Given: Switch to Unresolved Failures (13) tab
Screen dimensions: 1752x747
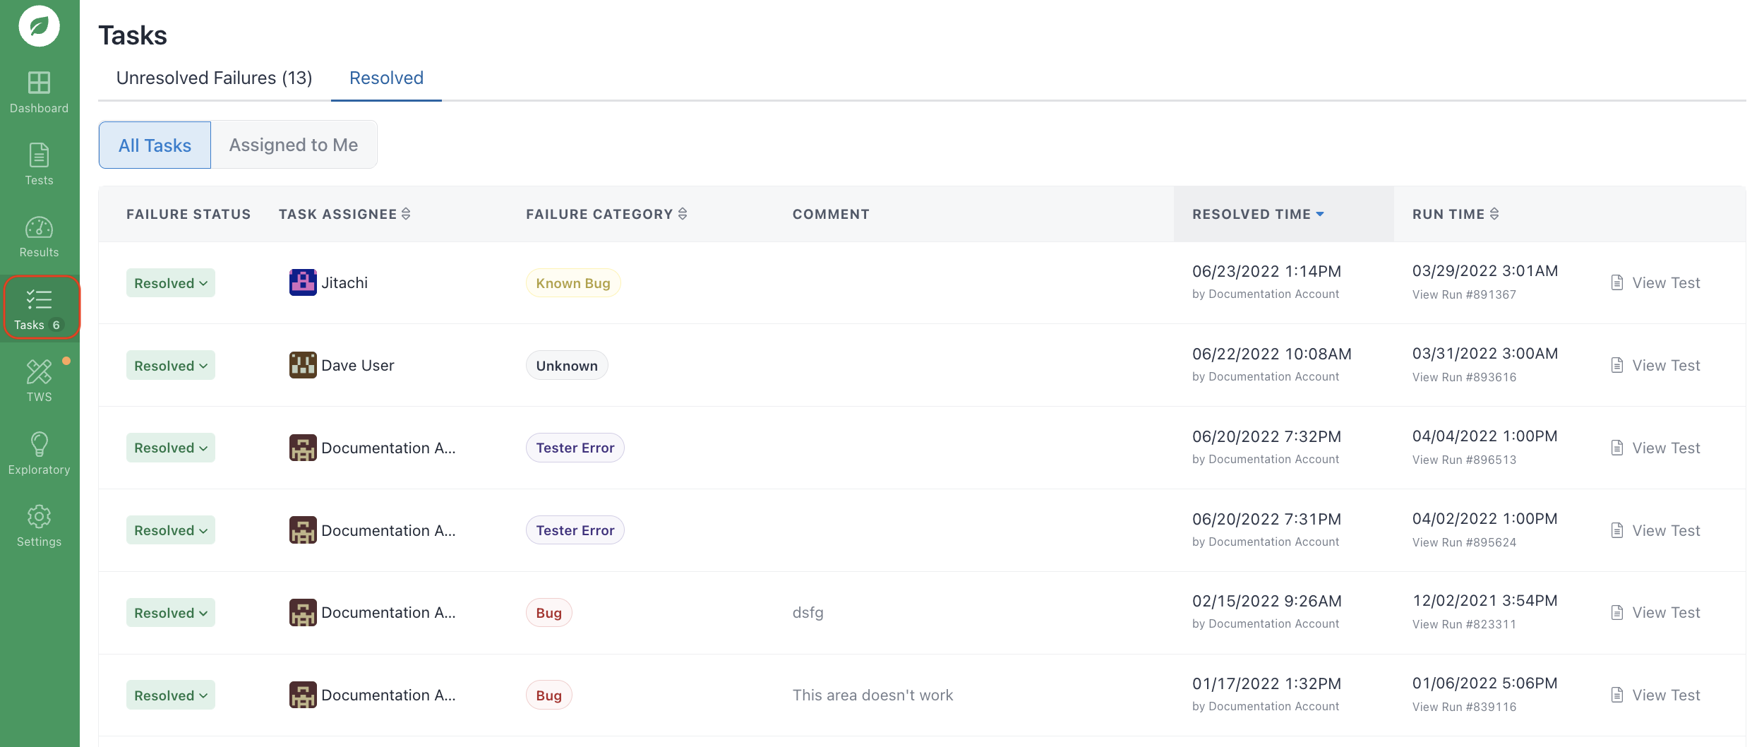Looking at the screenshot, I should coord(215,78).
